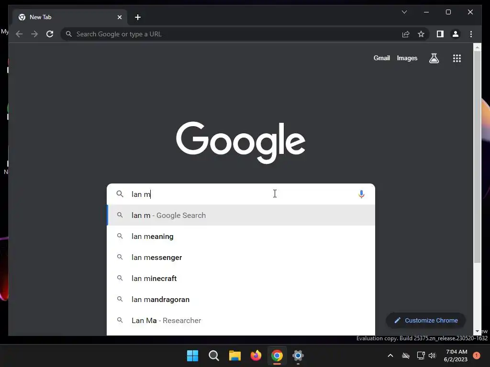This screenshot has width=490, height=367.
Task: Click Customize Chrome button
Action: point(425,321)
